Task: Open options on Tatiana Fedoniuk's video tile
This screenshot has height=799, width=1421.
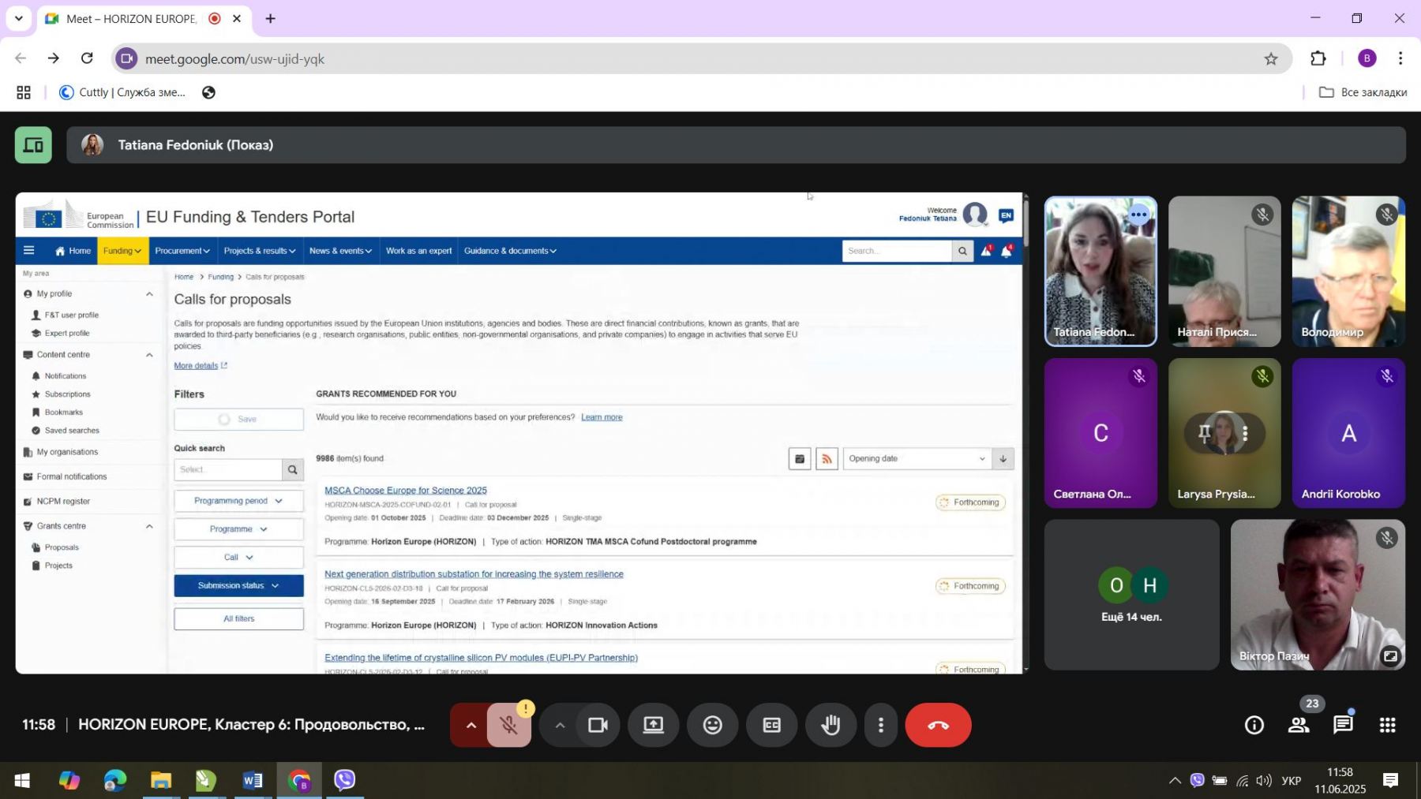Action: click(1138, 215)
